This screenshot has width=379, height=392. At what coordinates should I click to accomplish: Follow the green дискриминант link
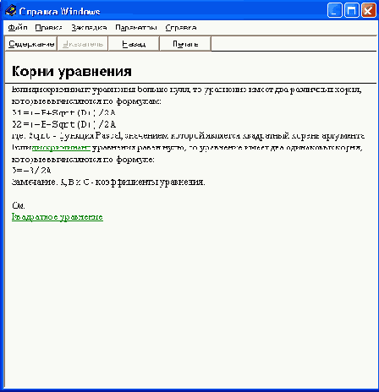tap(61, 148)
